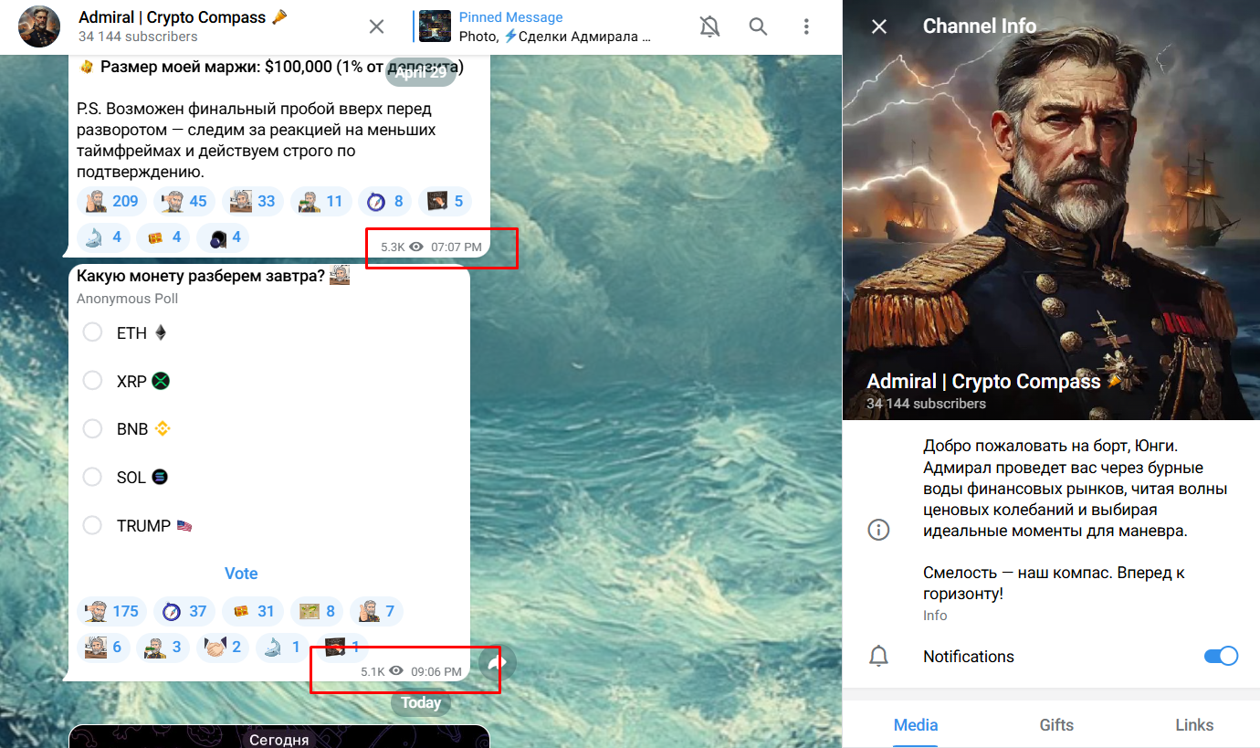
Task: Add the handshake reaction showing 2 on the poll
Action: click(x=223, y=647)
